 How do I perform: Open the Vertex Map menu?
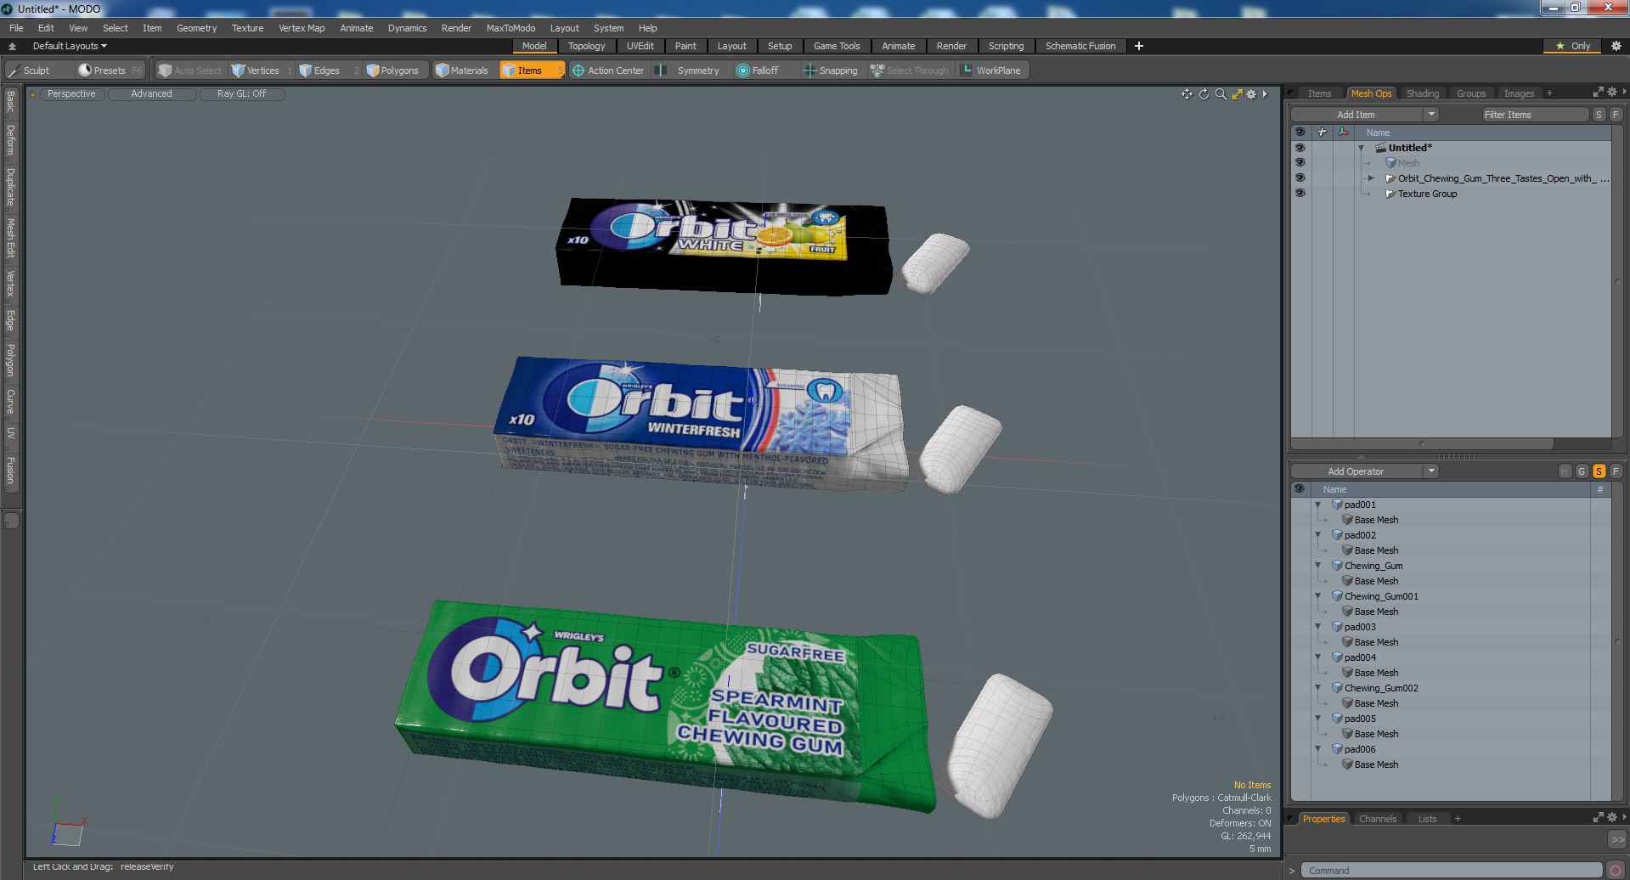tap(302, 28)
